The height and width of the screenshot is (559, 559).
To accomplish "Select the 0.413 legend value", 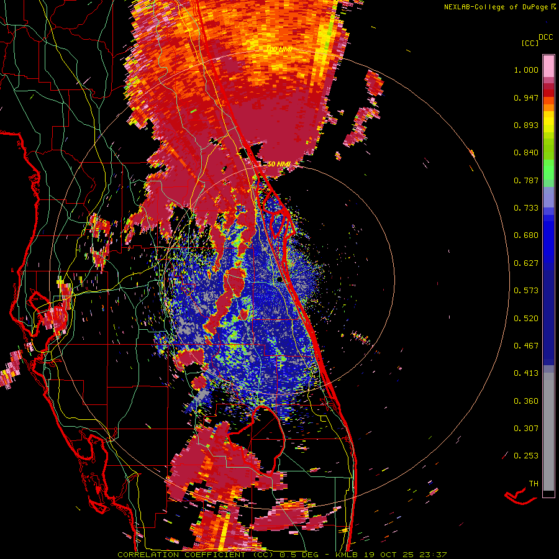I will pos(526,373).
